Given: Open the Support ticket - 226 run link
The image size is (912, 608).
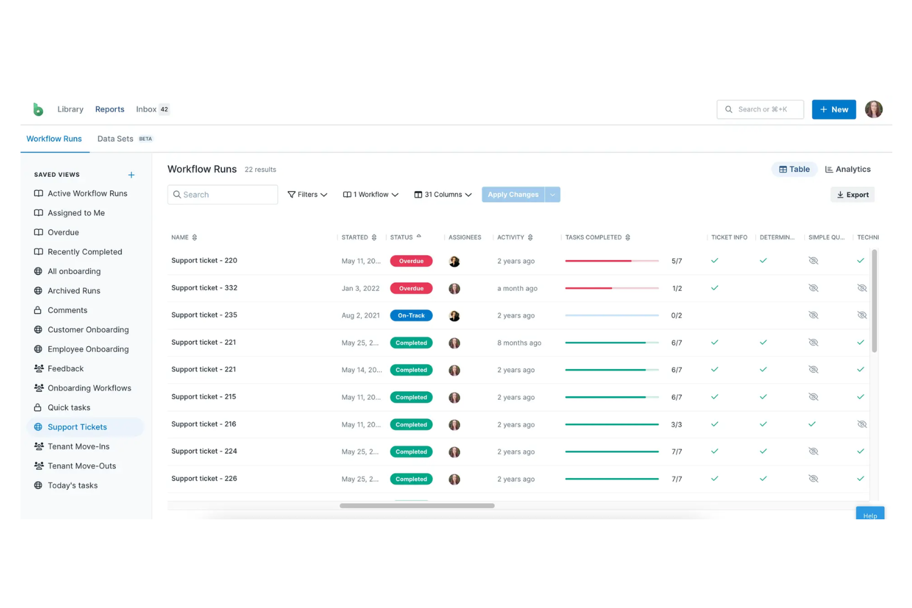Looking at the screenshot, I should pos(204,479).
